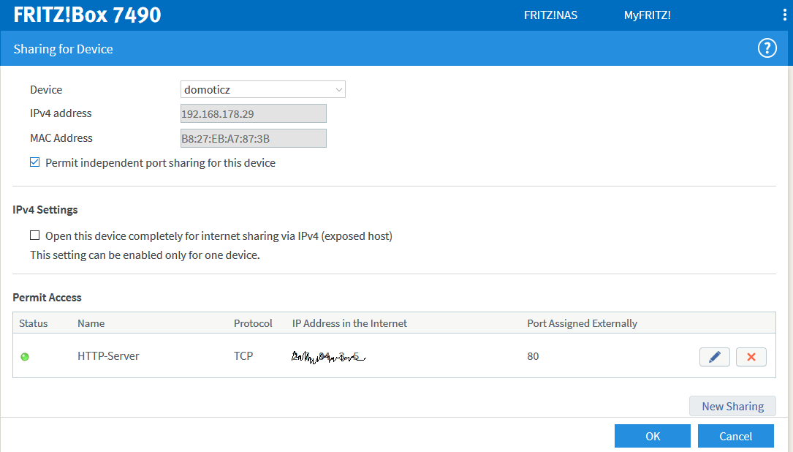Edit the HTTP-Server sharing with pencil icon
Viewport: 793px width, 452px height.
coord(714,357)
